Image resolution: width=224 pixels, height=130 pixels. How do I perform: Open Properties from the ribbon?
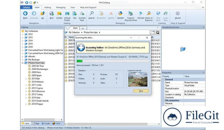[101, 15]
